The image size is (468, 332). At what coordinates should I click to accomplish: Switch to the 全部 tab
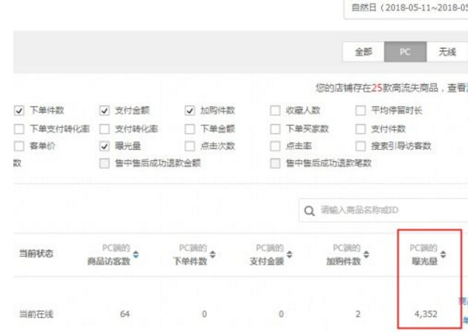[363, 52]
